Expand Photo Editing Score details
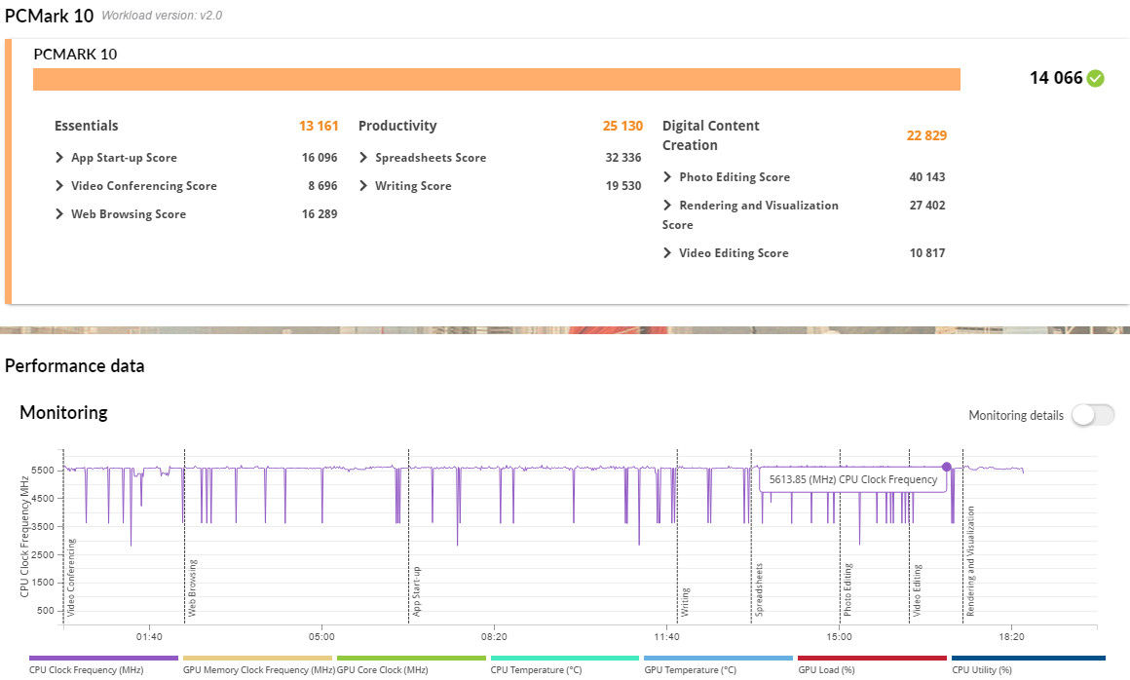 pos(667,177)
